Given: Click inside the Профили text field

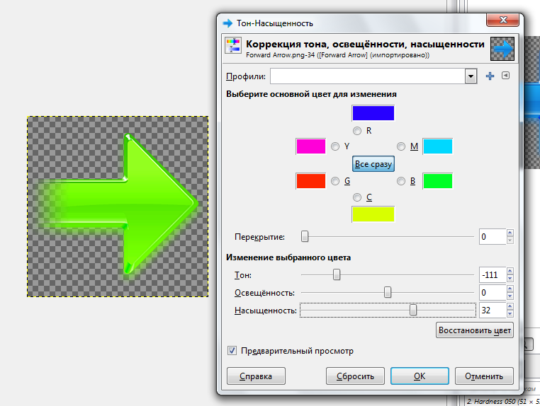Looking at the screenshot, I should pyautogui.click(x=368, y=76).
